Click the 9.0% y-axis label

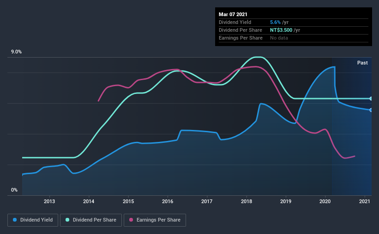(16, 52)
